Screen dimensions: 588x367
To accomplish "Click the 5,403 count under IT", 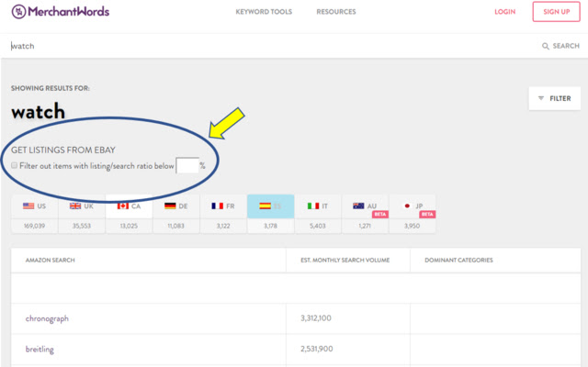I will point(318,226).
